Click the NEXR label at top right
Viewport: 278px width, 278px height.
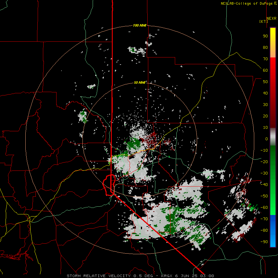[272, 19]
